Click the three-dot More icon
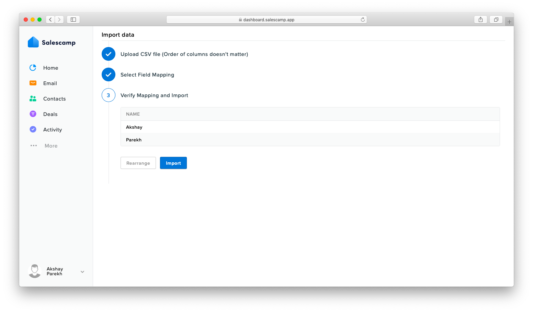Screen dimensions: 533x312 pos(34,146)
